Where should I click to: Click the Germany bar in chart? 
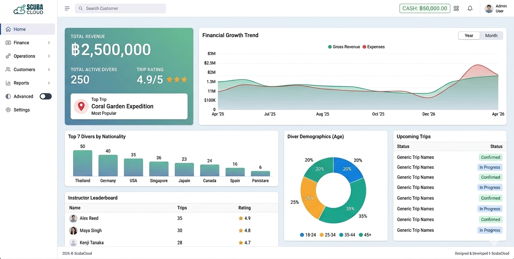(x=108, y=166)
